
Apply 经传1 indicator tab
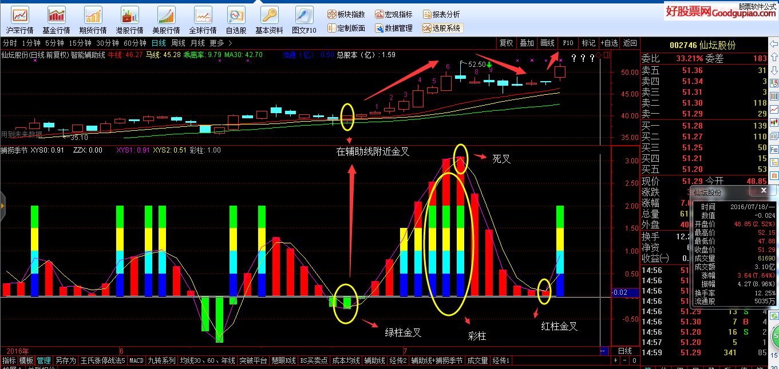(501, 360)
